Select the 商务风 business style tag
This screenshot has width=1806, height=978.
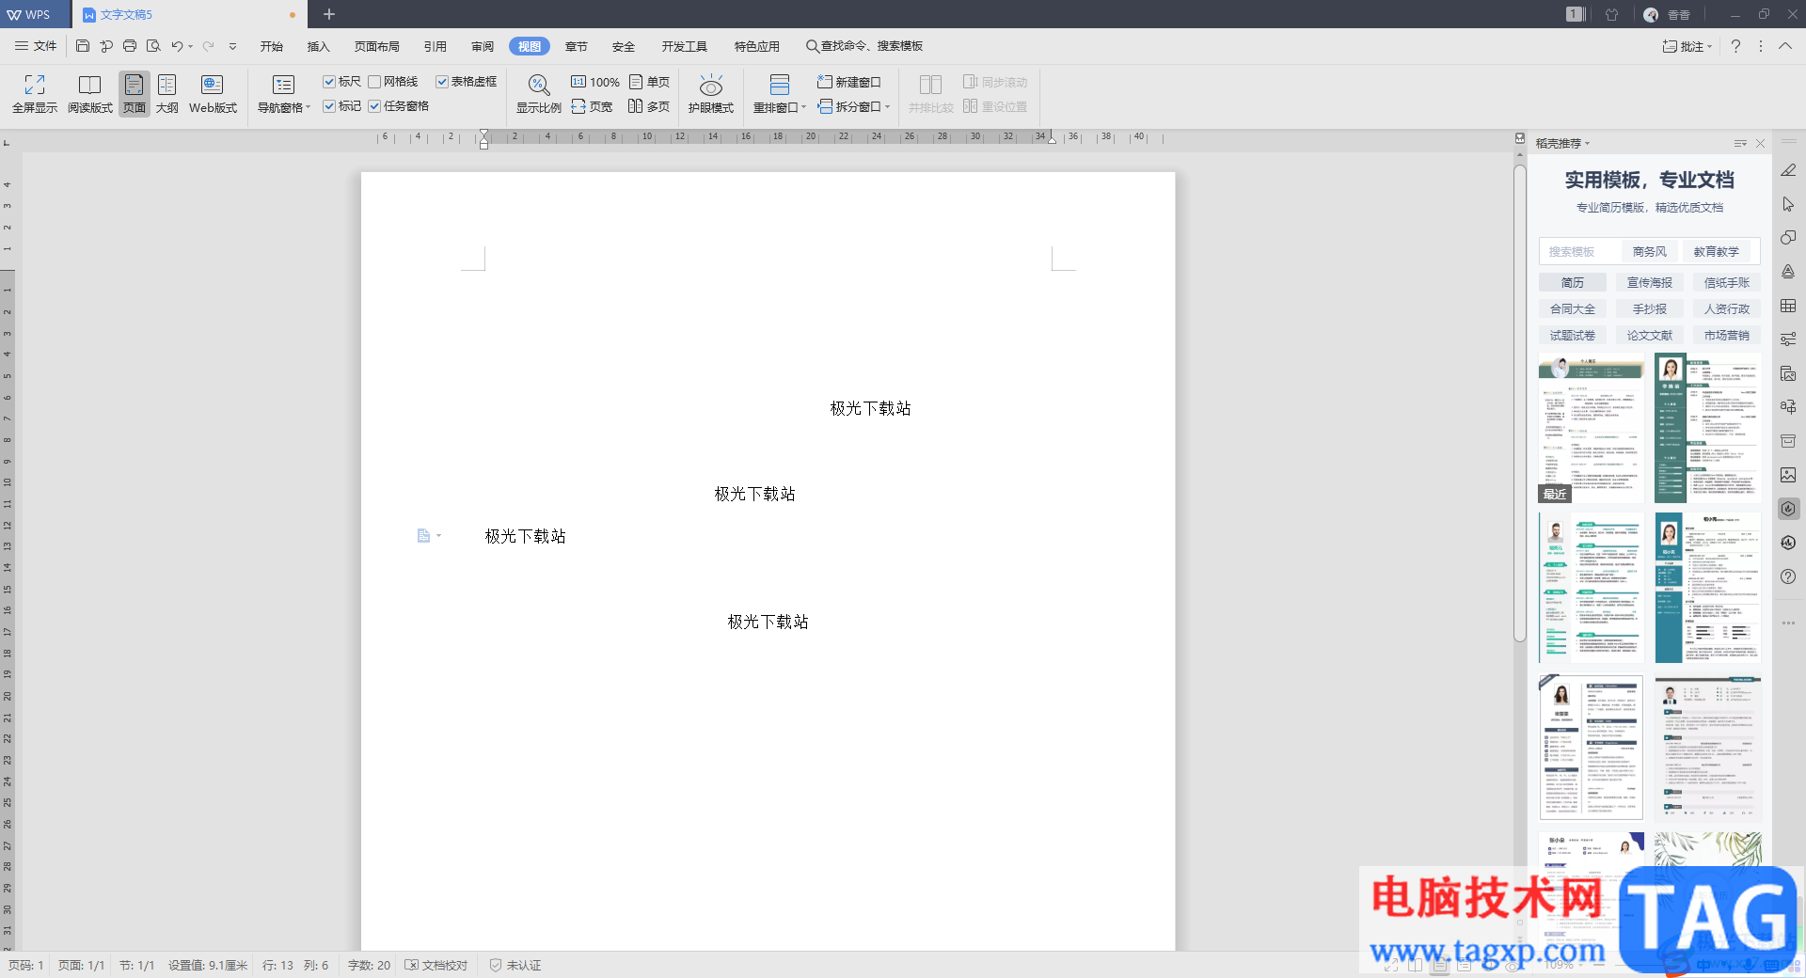1649,251
